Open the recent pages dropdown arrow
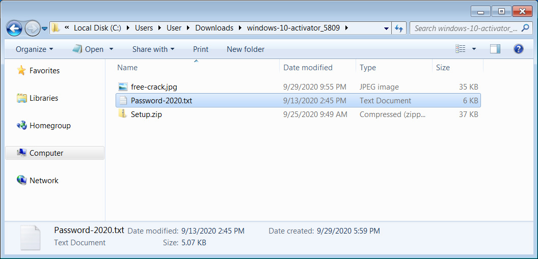The height and width of the screenshot is (259, 538). 45,29
